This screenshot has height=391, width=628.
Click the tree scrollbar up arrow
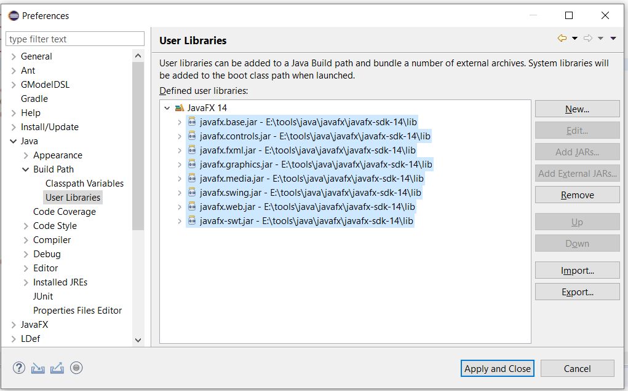pyautogui.click(x=138, y=56)
